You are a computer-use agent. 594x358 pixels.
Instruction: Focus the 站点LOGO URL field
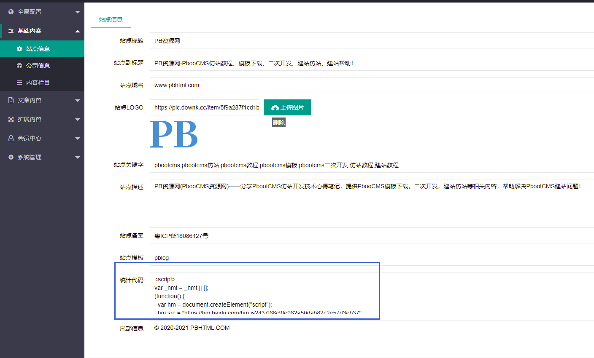pos(205,107)
